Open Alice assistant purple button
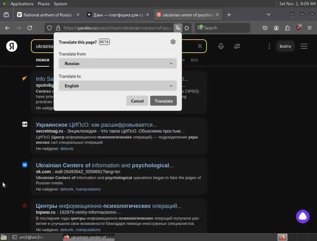 pyautogui.click(x=303, y=217)
